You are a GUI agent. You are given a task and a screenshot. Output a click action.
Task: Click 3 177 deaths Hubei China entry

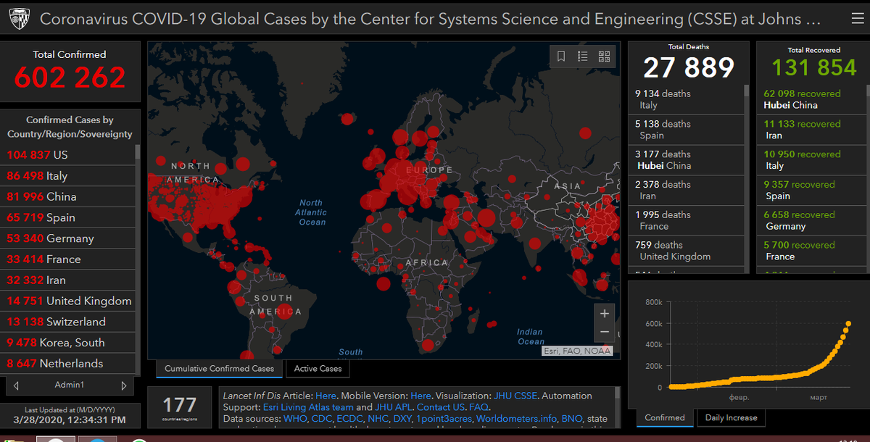[x=686, y=160]
